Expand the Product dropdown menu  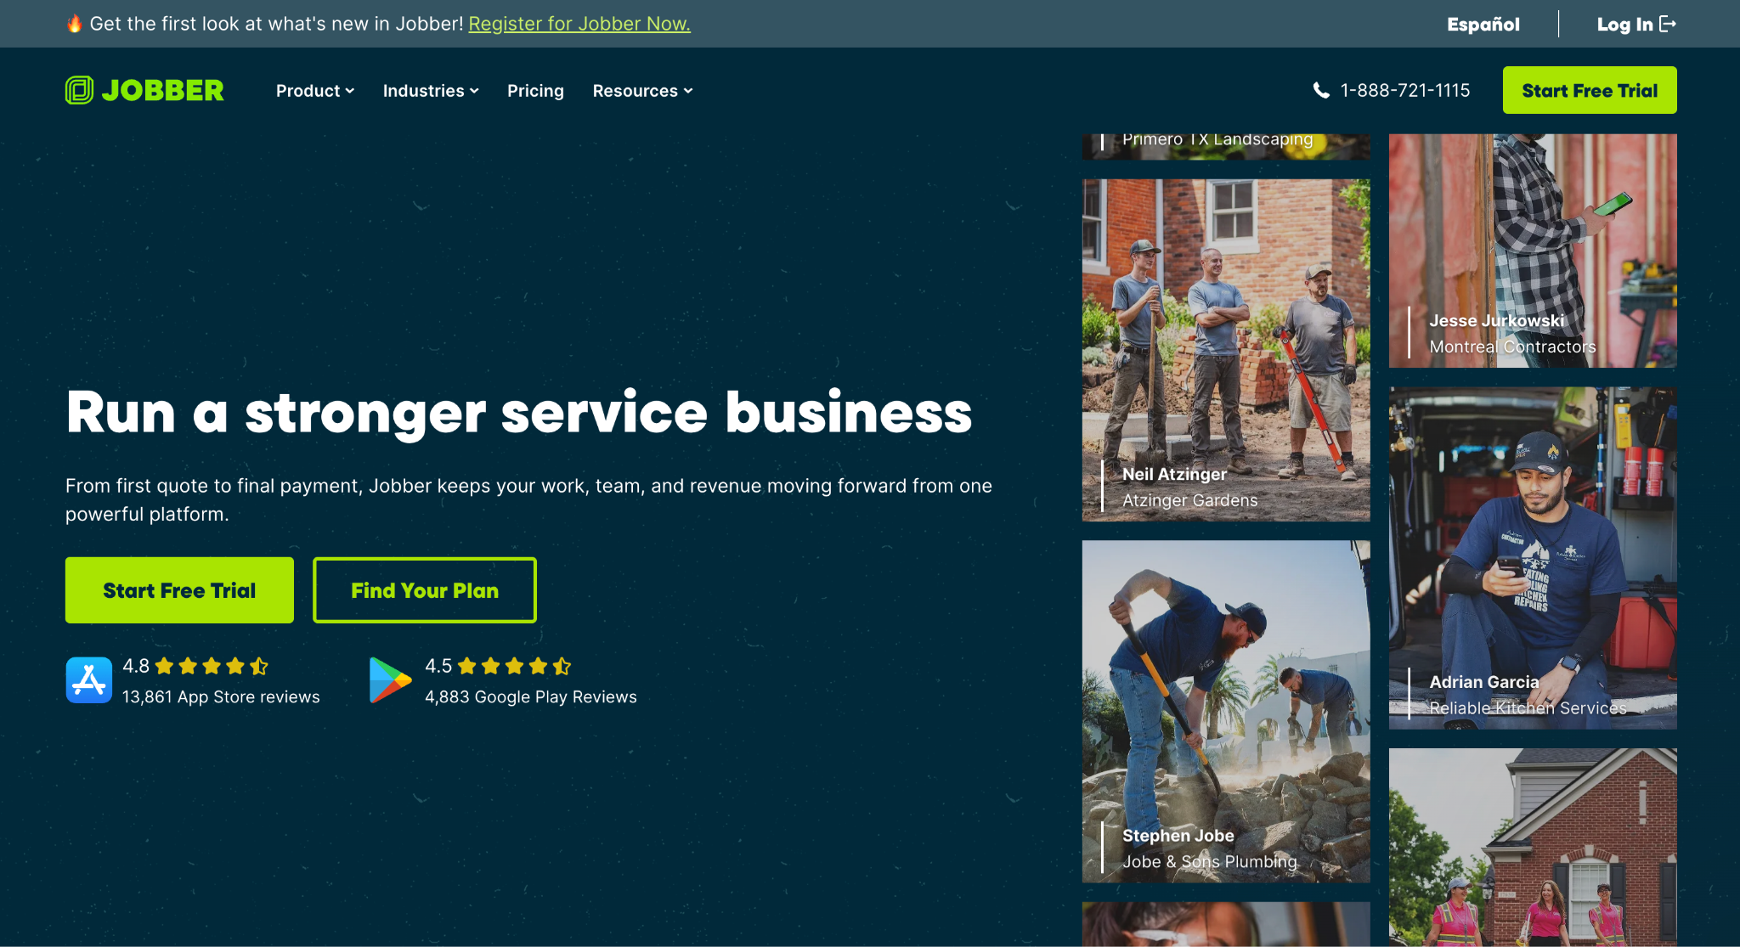315,91
